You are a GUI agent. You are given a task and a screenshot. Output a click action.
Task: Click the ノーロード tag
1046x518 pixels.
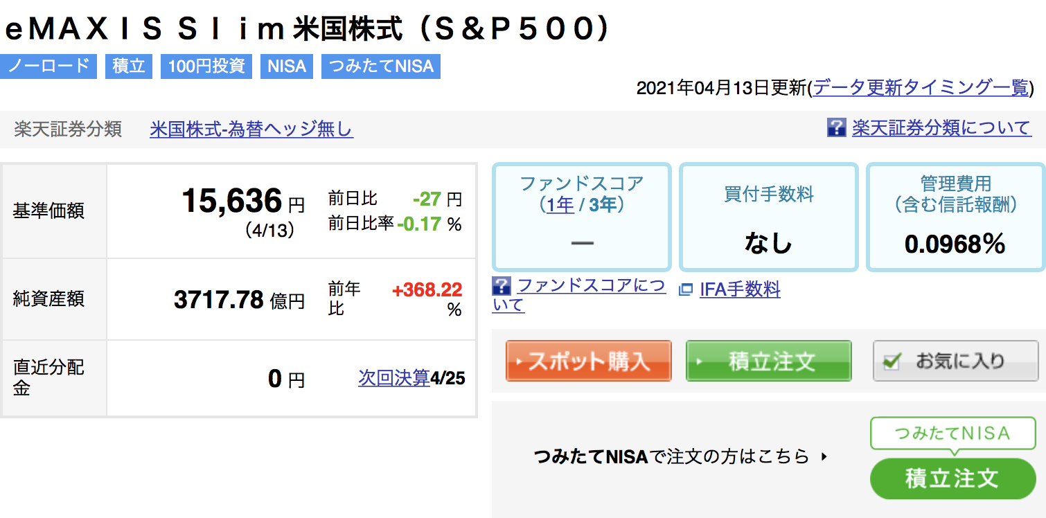click(x=48, y=66)
